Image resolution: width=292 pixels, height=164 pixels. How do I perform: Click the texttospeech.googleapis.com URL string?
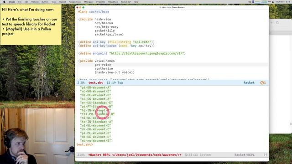click(x=146, y=53)
